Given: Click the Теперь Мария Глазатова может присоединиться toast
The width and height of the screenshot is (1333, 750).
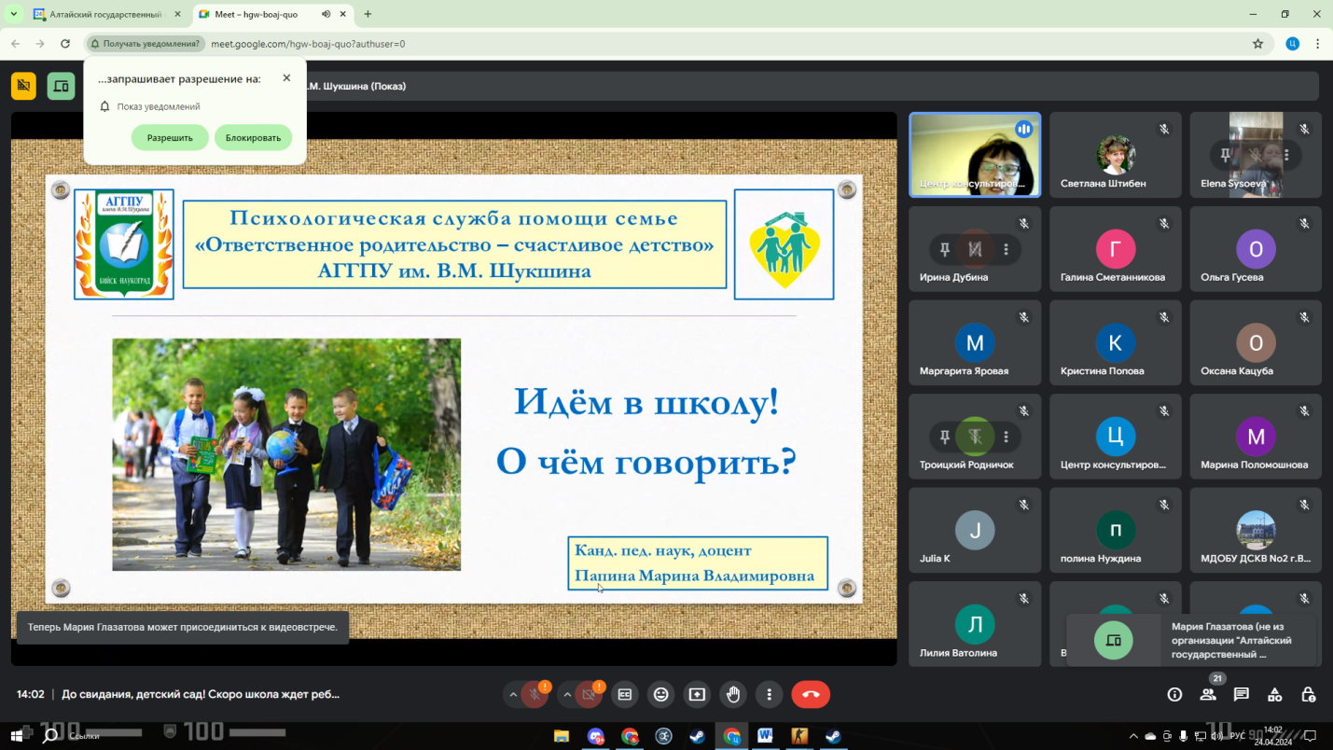Looking at the screenshot, I should [x=183, y=627].
